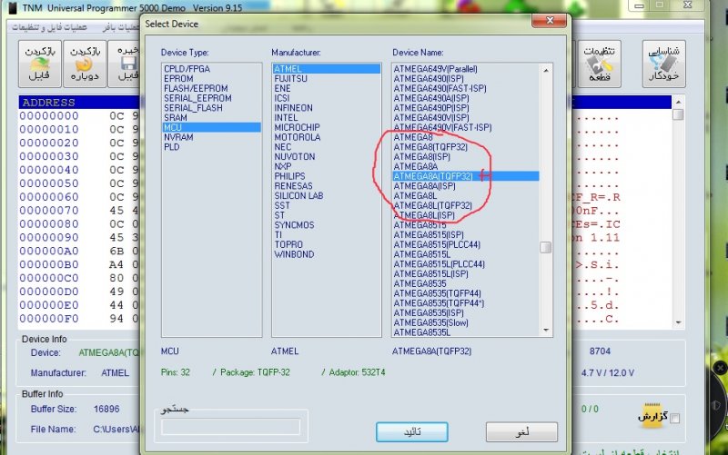This screenshot has height=455, width=728.
Task: Click device list scrollbar up arrow
Action: [546, 71]
